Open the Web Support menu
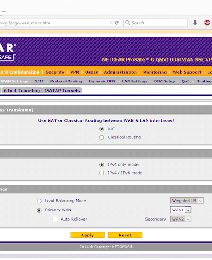The width and height of the screenshot is (212, 260). (187, 72)
